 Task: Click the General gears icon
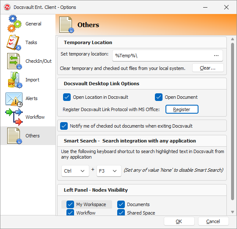coord(14,24)
